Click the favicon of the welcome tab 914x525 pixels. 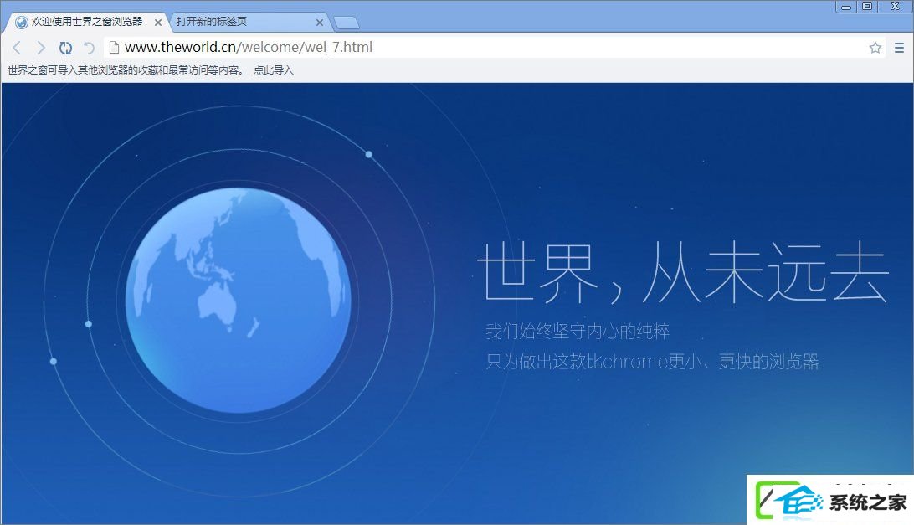(x=22, y=22)
